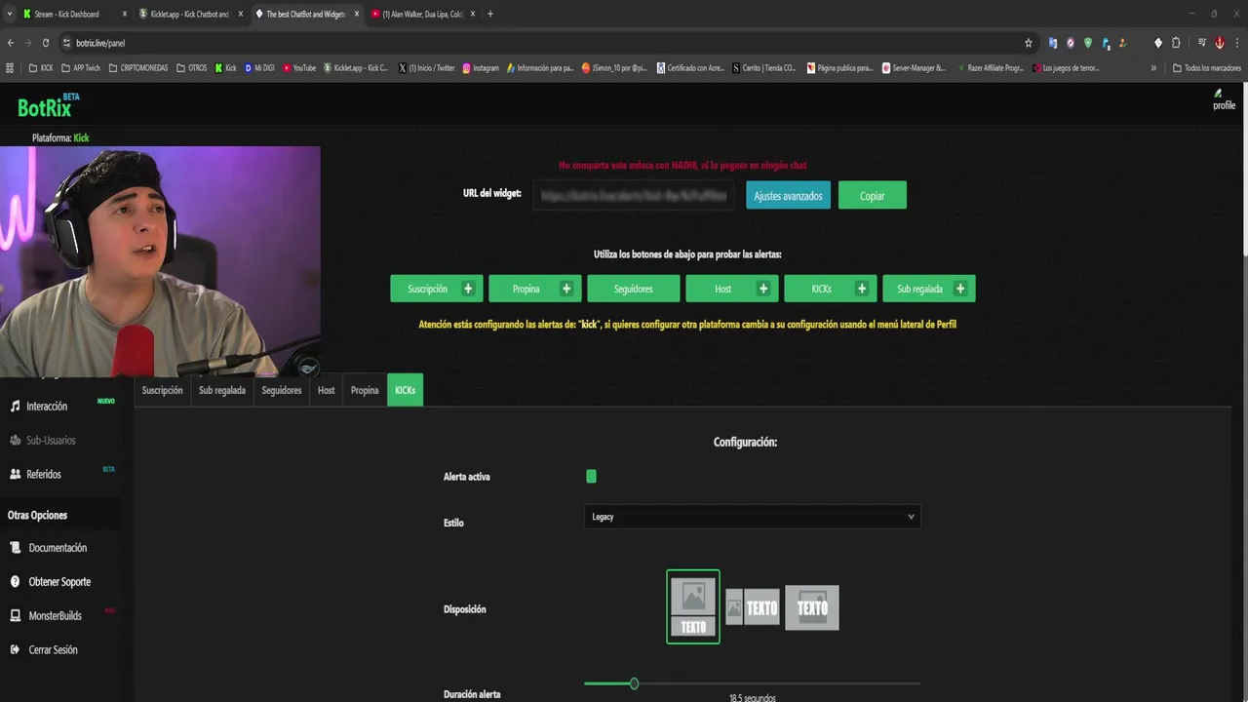Select text-over-image Disposición layout
This screenshot has width=1248, height=702.
click(x=812, y=607)
